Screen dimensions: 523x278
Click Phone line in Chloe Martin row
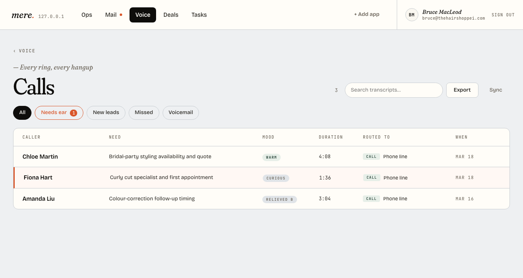tap(395, 157)
